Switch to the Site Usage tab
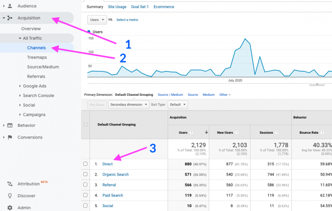Image resolution: width=332 pixels, height=211 pixels. click(117, 7)
